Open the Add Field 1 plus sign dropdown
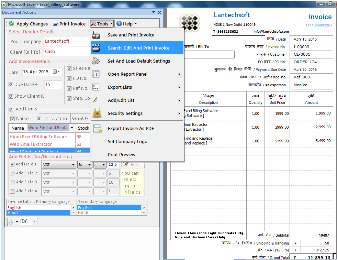 pos(104,165)
